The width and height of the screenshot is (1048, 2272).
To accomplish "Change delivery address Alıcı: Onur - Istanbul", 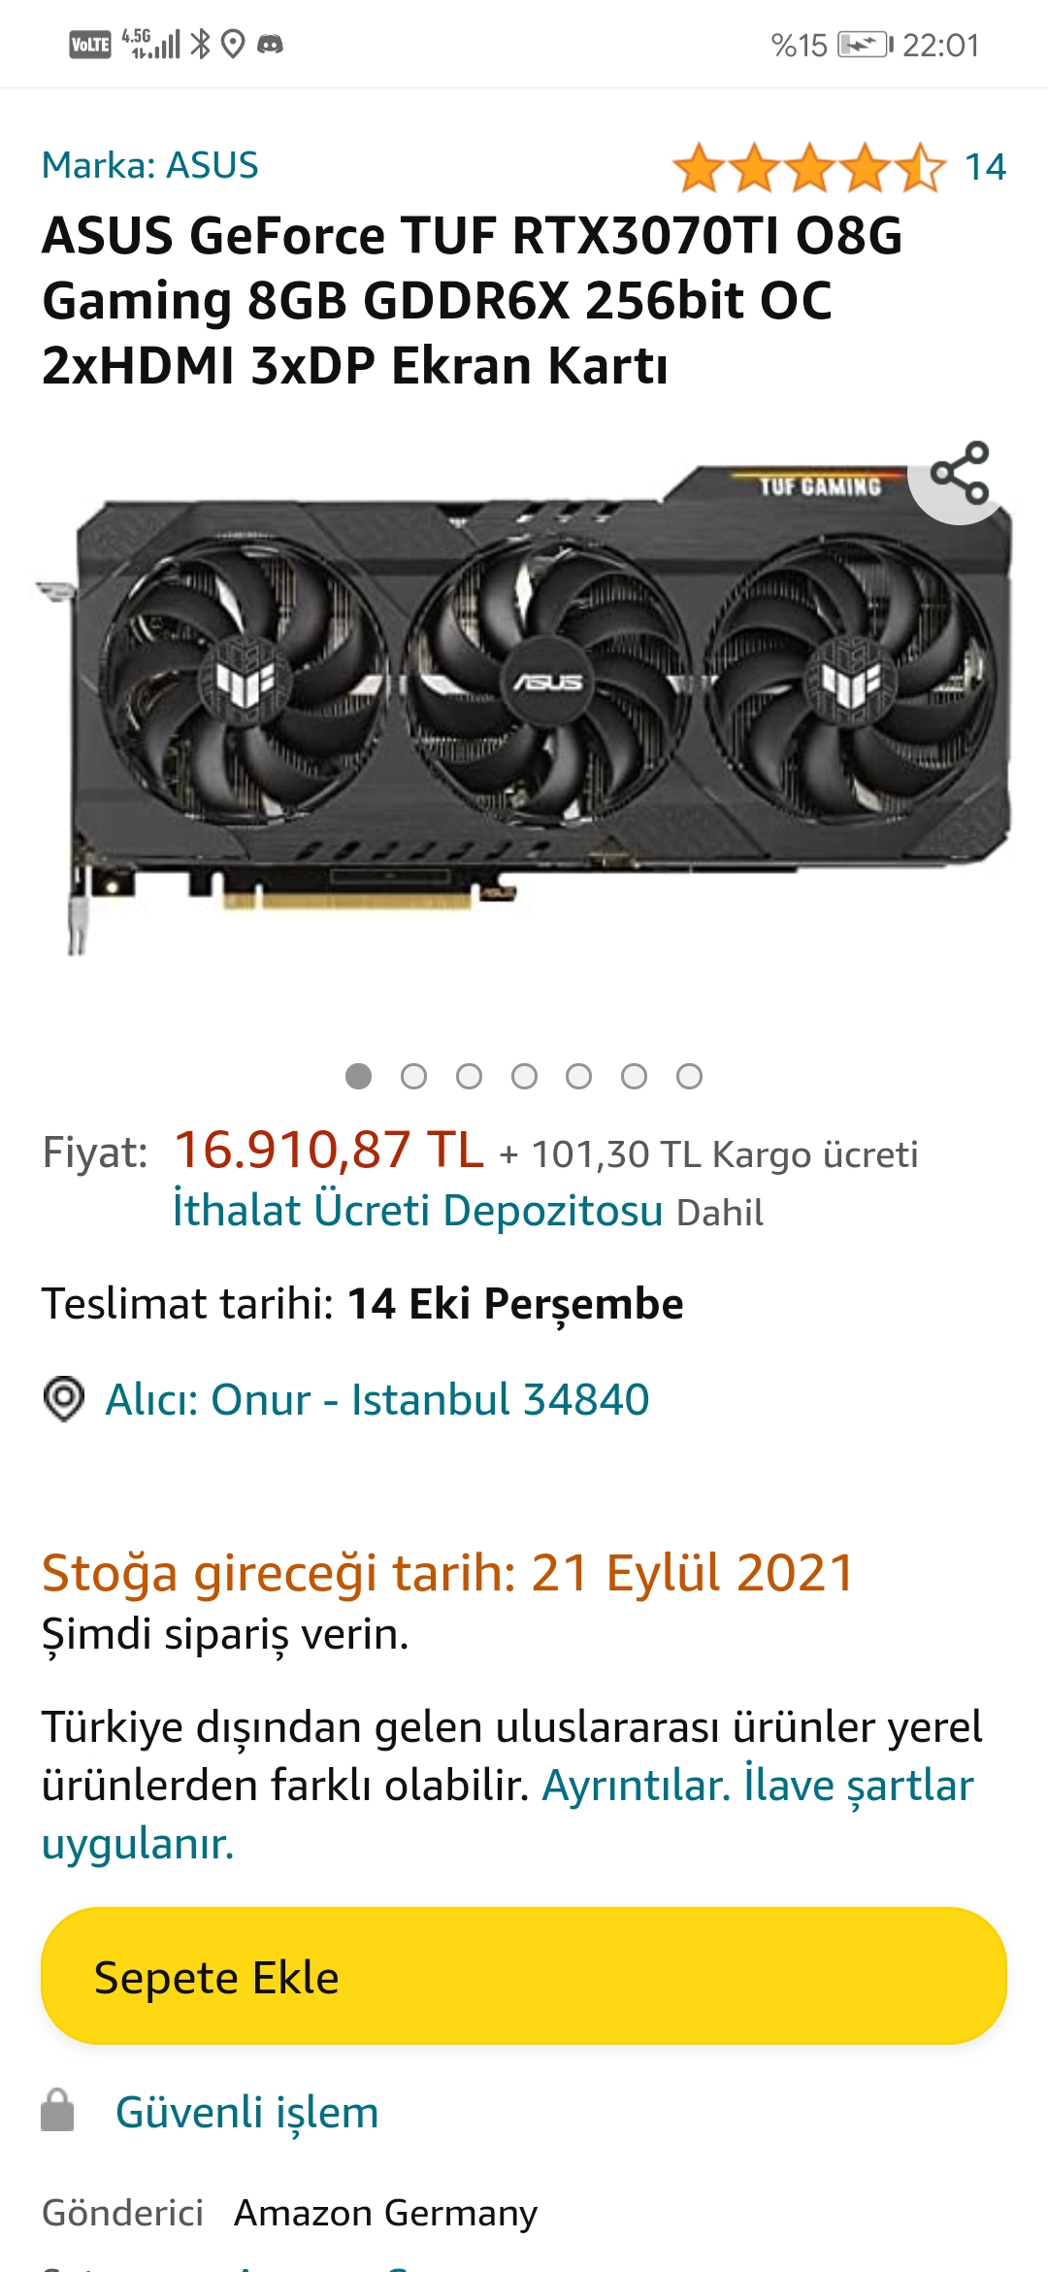I will point(377,1399).
